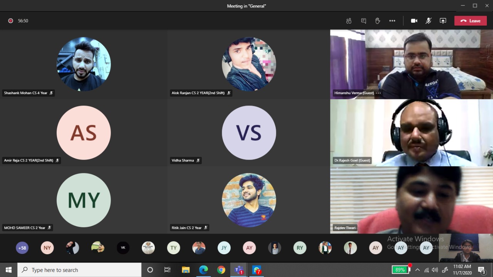Show the meeting participants panel
Viewport: 493px width, 277px height.
(x=349, y=21)
